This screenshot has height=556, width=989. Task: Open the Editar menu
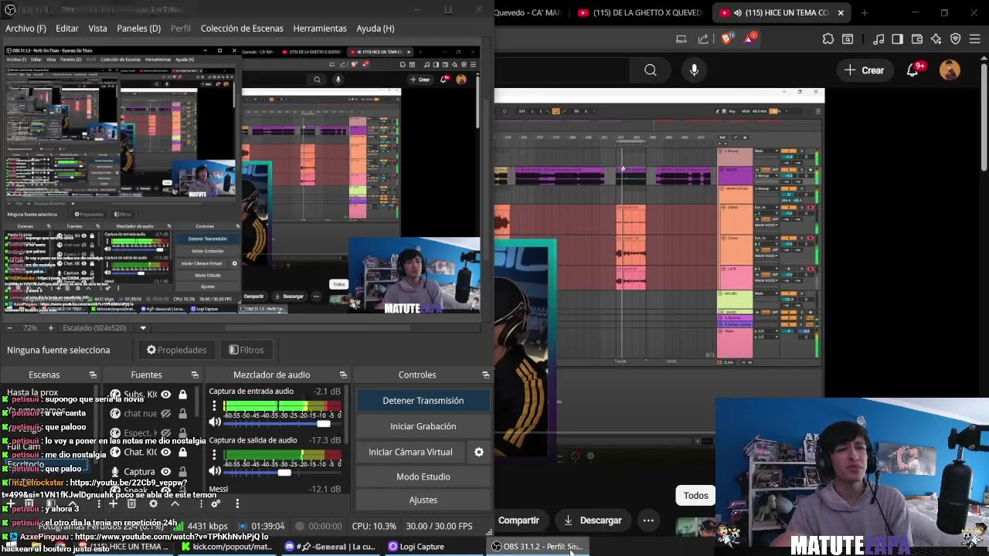67,28
